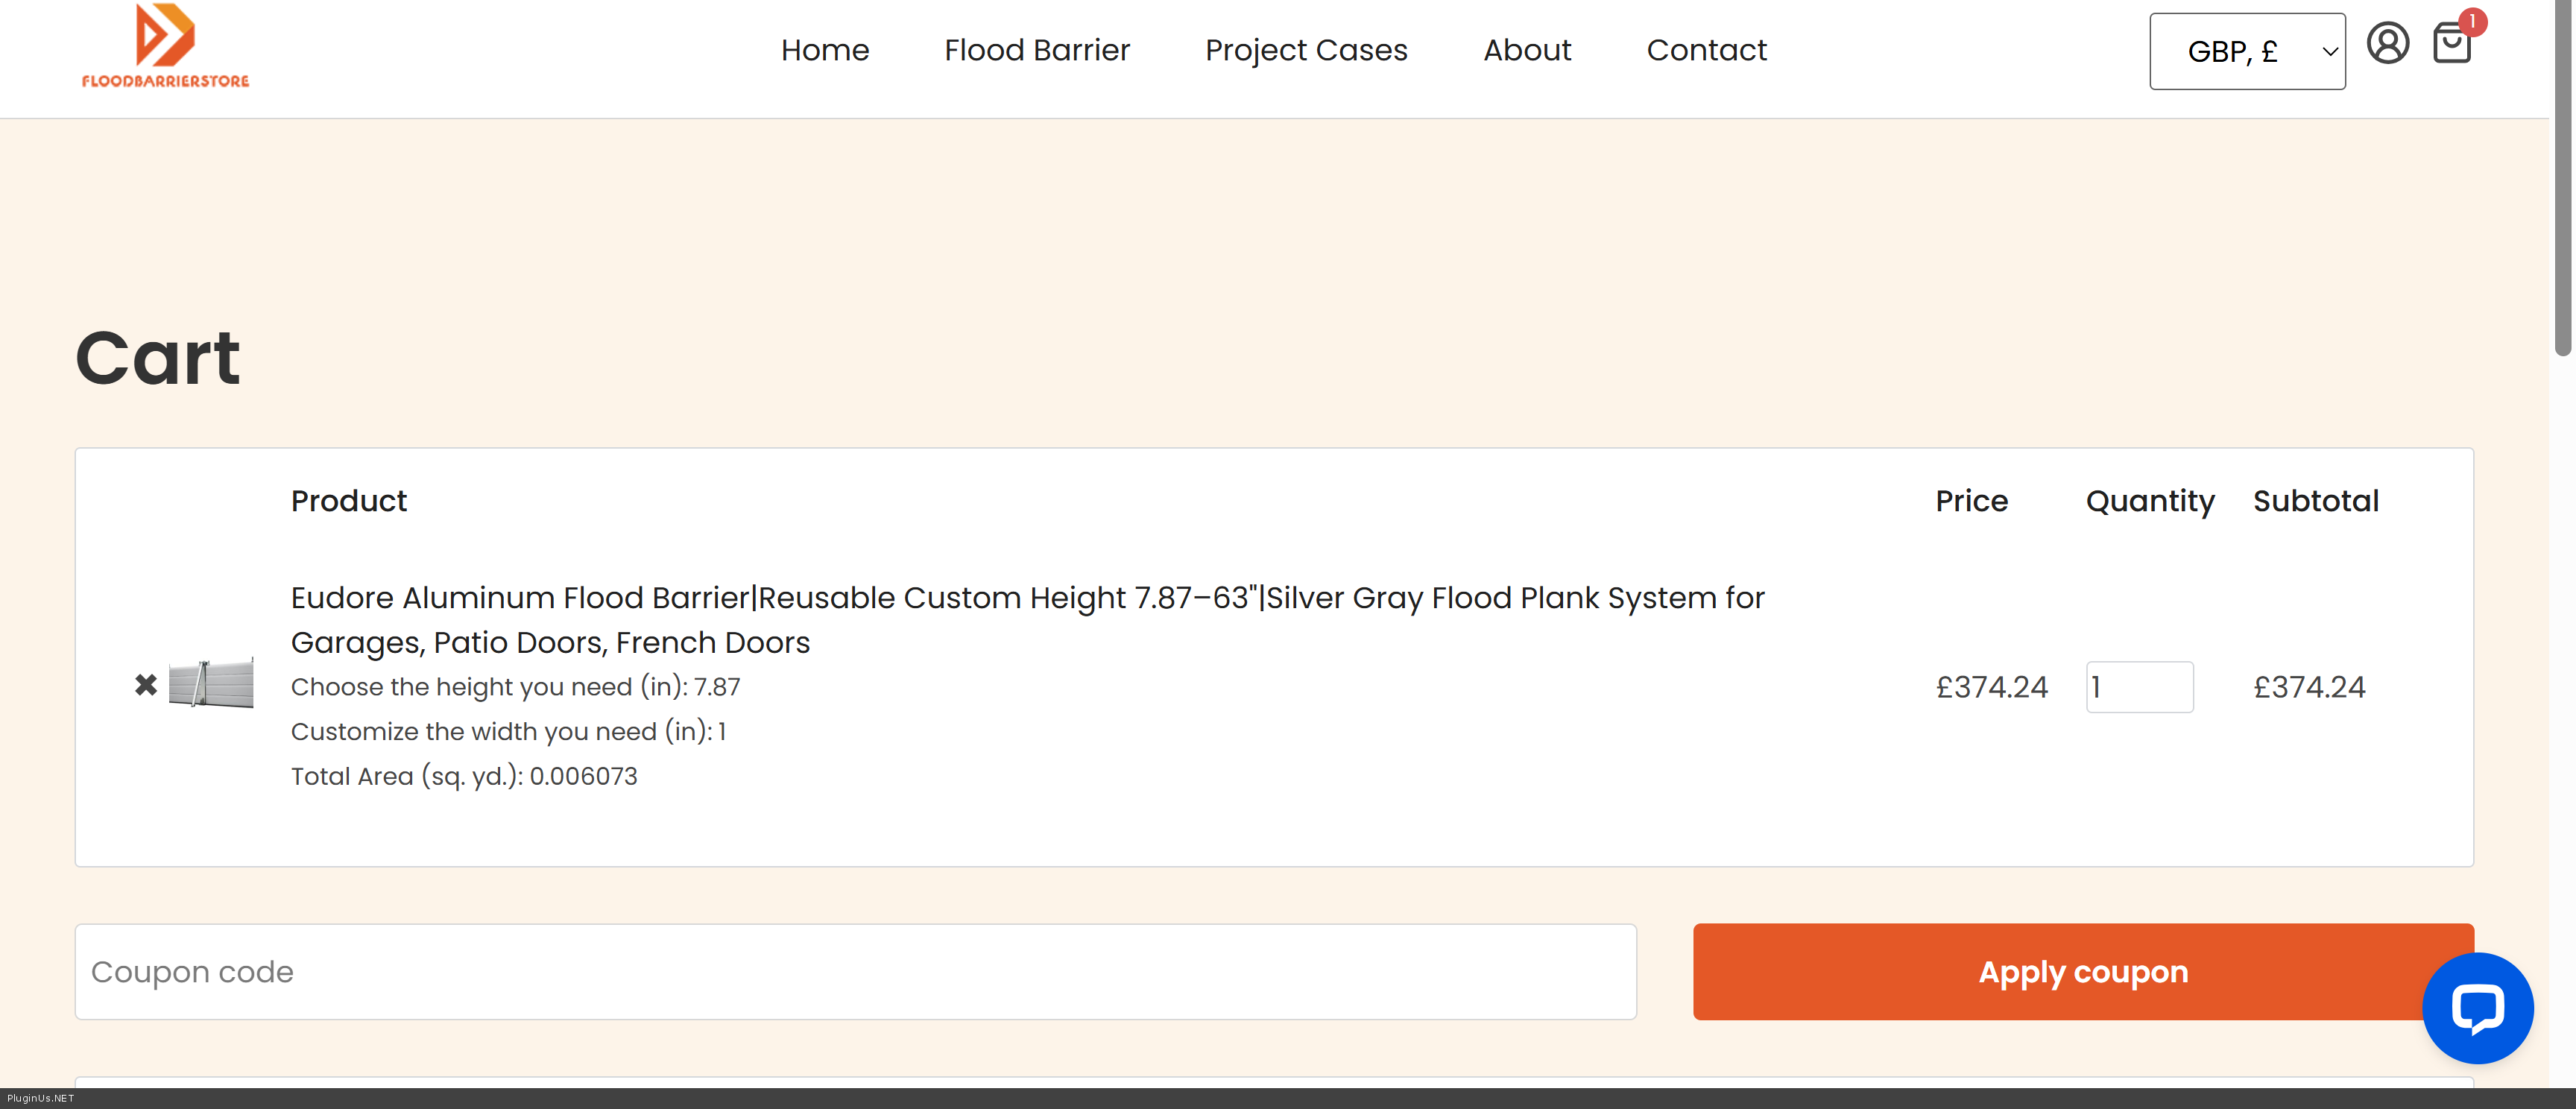The image size is (2576, 1109).
Task: Open the user account icon
Action: point(2387,44)
